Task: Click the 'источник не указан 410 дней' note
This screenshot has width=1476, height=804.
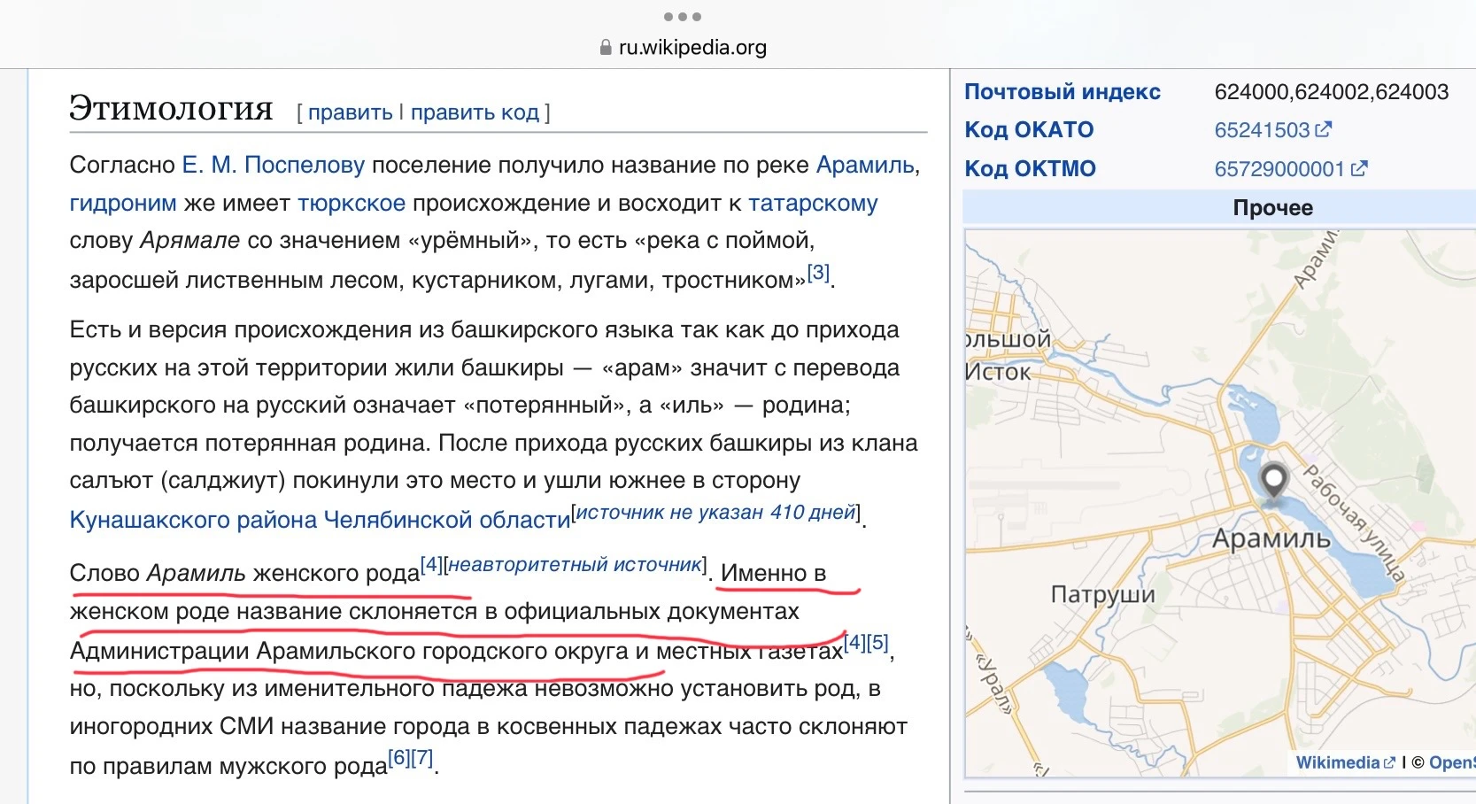Action: pos(716,512)
